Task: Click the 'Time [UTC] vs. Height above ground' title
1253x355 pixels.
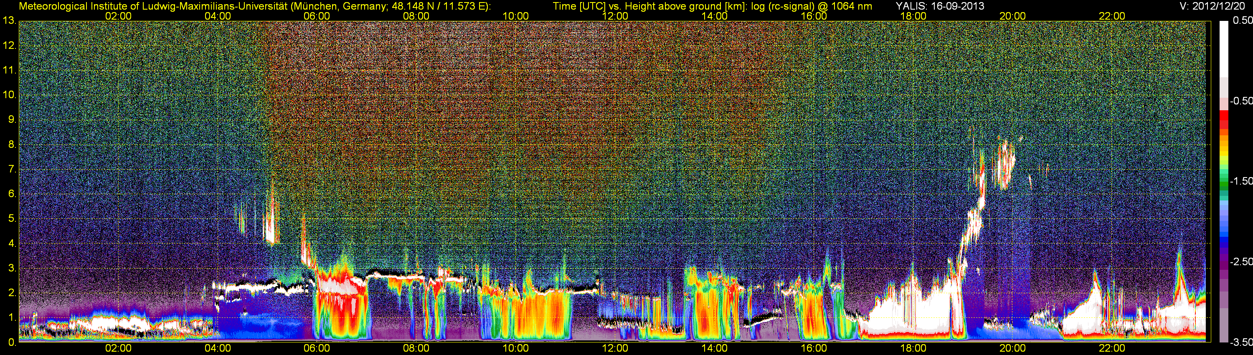Action: tap(712, 6)
